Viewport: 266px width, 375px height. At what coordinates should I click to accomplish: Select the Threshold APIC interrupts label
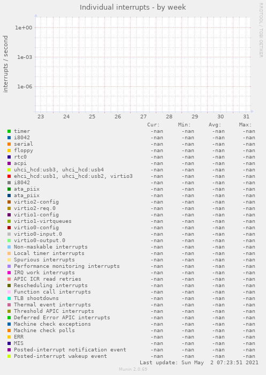pos(54,311)
